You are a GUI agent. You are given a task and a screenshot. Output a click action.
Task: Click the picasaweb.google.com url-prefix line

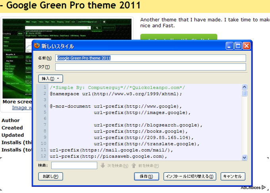pos(108,157)
